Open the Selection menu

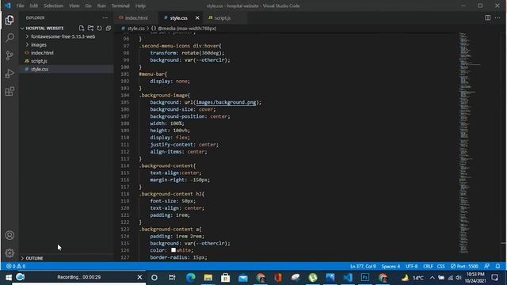pos(53,6)
